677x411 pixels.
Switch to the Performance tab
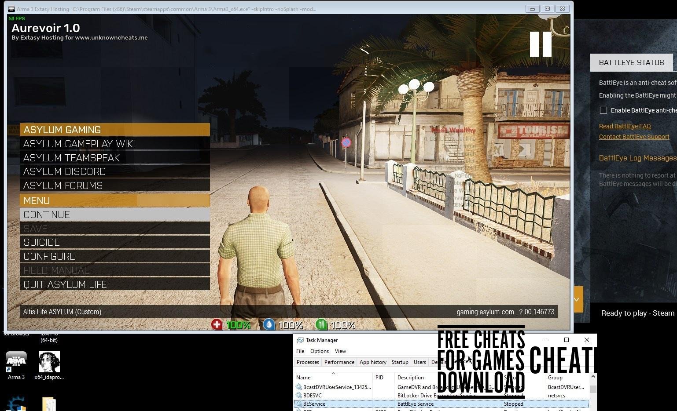pos(339,362)
